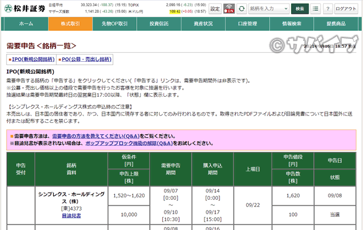Click the シンプレクス・ホールディングス stock name
This screenshot has height=230, width=363.
point(71,197)
